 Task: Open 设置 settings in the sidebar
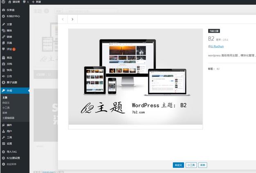(x=9, y=144)
